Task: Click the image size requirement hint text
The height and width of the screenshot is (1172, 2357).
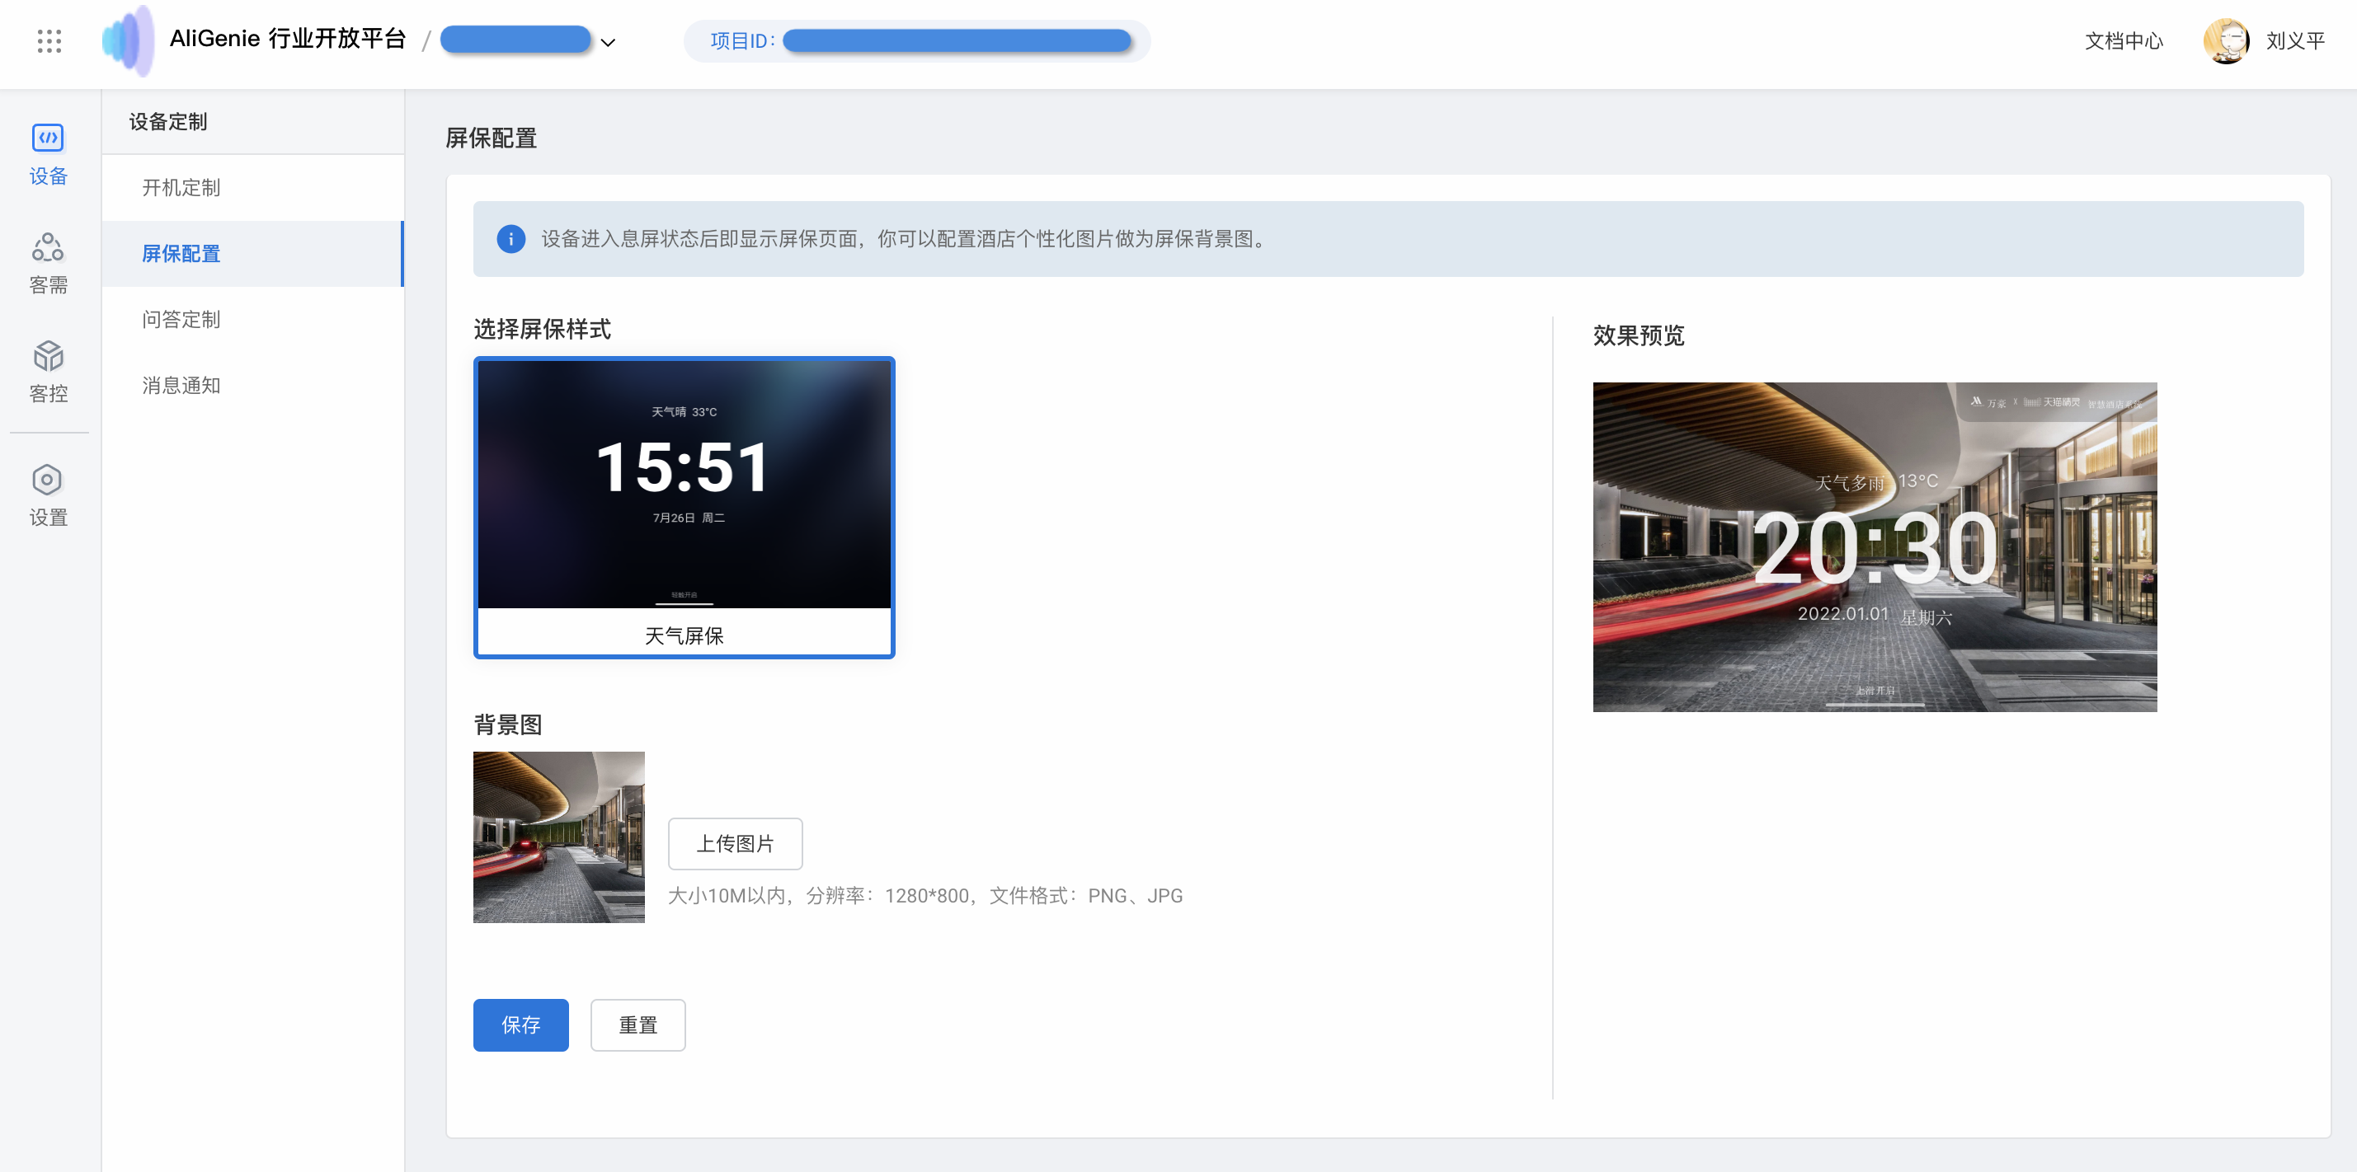Action: [x=925, y=896]
